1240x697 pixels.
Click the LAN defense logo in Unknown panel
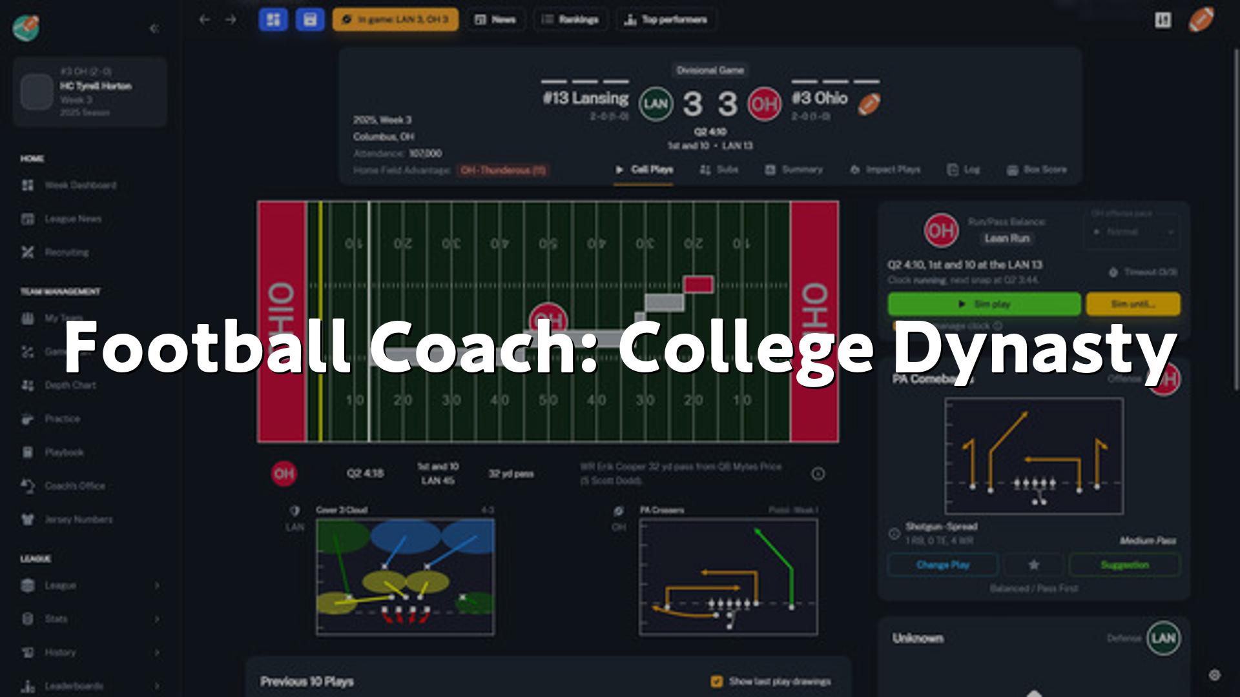pyautogui.click(x=1163, y=638)
